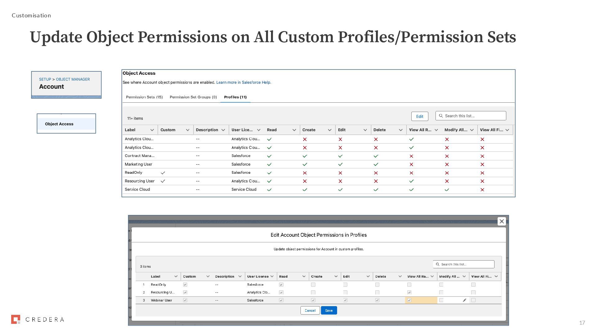Image resolution: width=596 pixels, height=335 pixels.
Task: Click the magnifier icon in dialog search box
Action: click(438, 264)
